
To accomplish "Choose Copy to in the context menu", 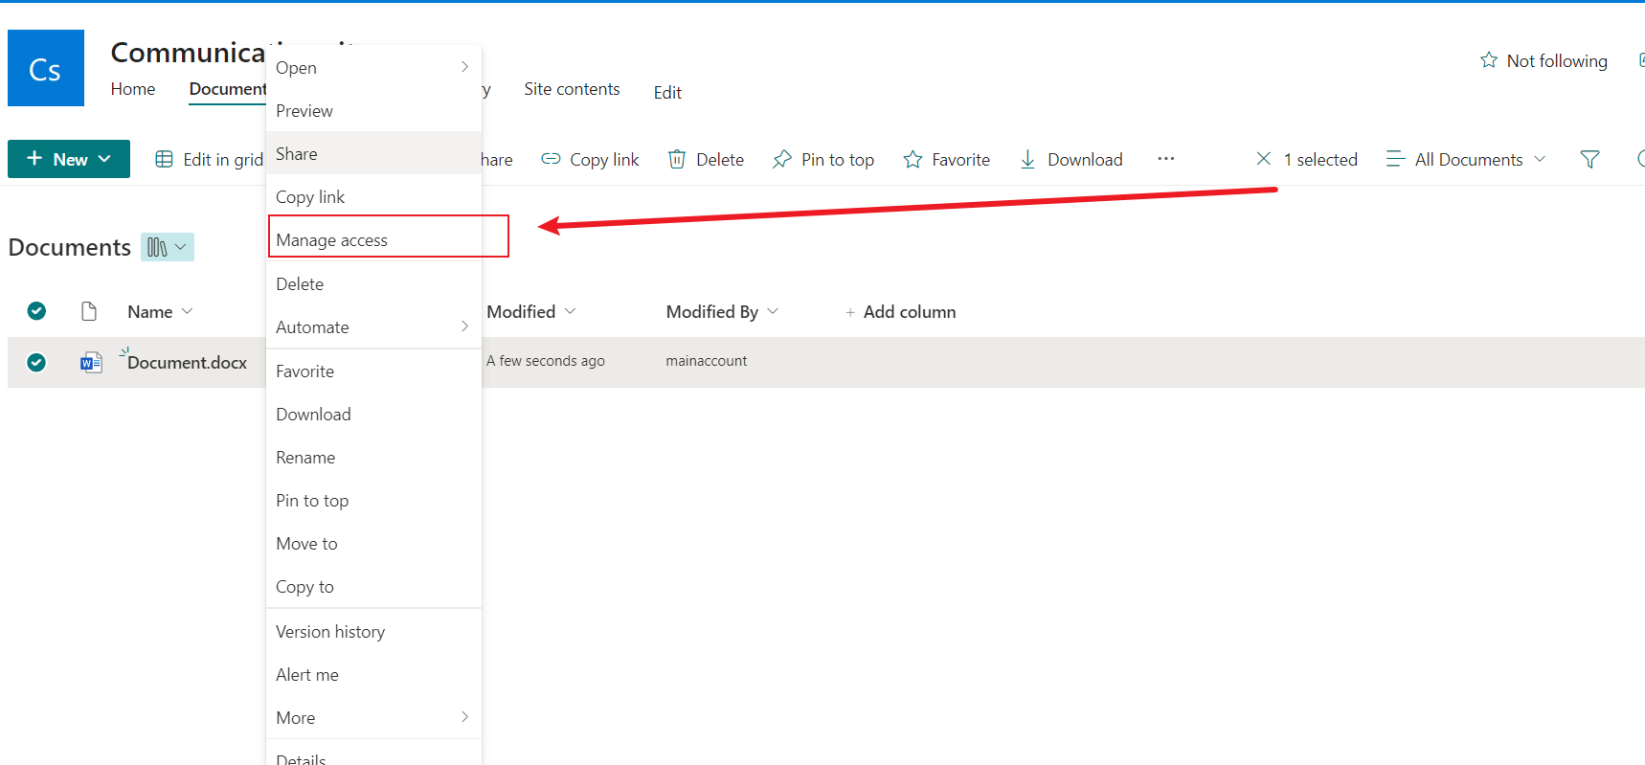I will click(373, 586).
